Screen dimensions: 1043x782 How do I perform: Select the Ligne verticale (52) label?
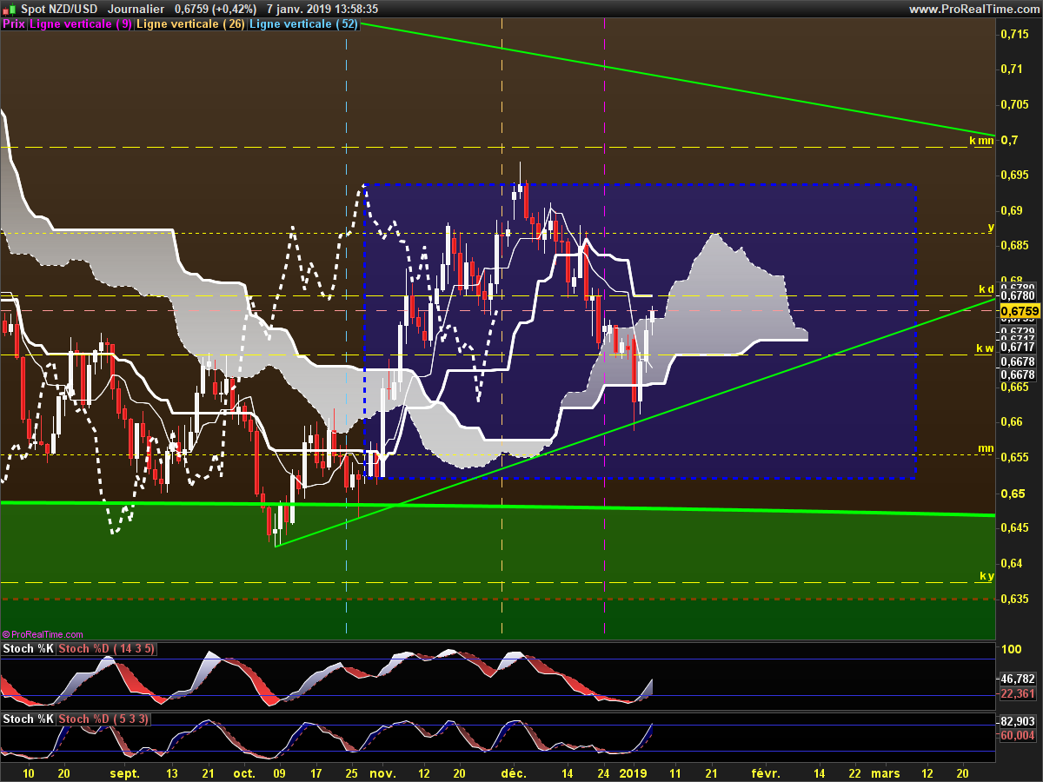point(303,24)
